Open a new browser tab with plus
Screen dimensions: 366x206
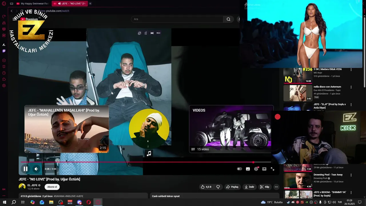pyautogui.click(x=90, y=3)
